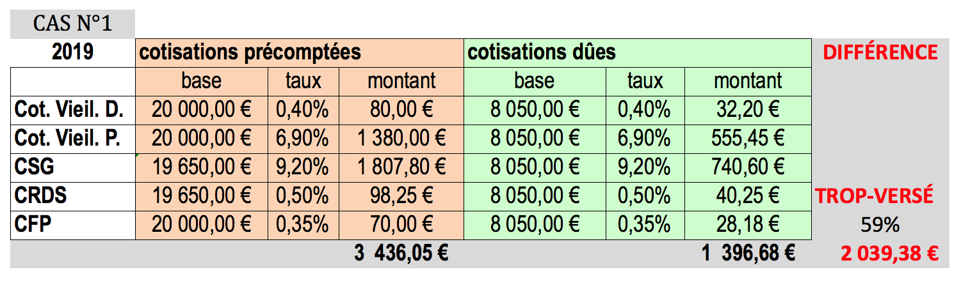The image size is (961, 288).
Task: Click the red 2 039,38 € difference cell
Action: 889,254
